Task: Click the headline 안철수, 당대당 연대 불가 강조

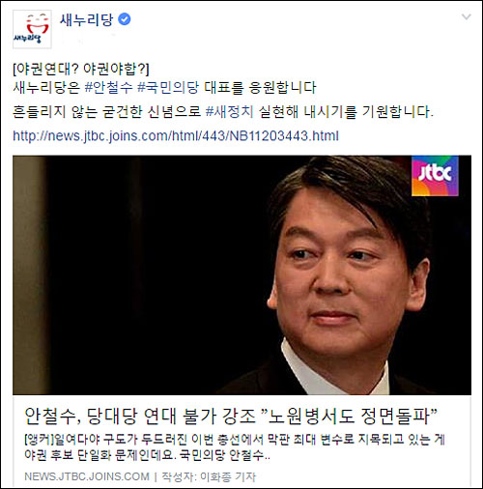Action: [140, 416]
